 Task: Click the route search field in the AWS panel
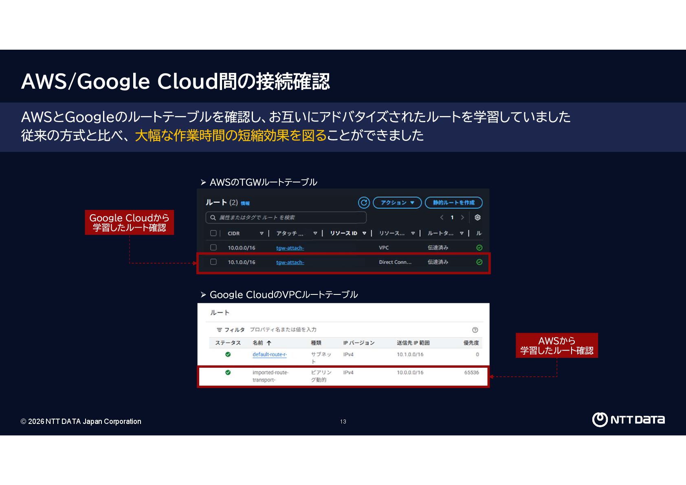[x=286, y=217]
